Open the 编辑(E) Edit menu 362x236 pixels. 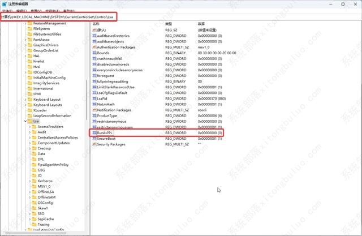[21, 11]
